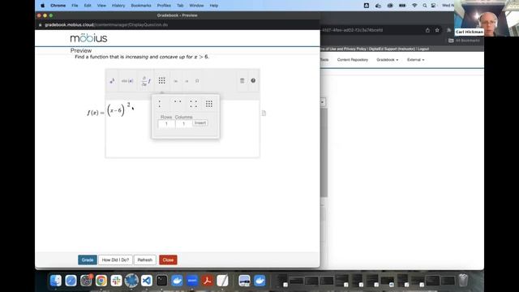Open the Profiles menu
This screenshot has height=292, width=519.
tap(164, 6)
